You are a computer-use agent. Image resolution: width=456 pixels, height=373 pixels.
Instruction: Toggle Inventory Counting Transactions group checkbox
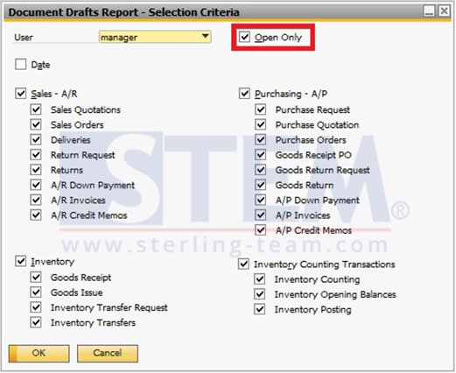tap(243, 264)
